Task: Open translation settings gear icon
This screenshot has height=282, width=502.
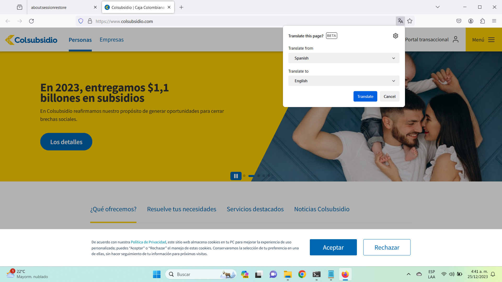Action: (395, 36)
